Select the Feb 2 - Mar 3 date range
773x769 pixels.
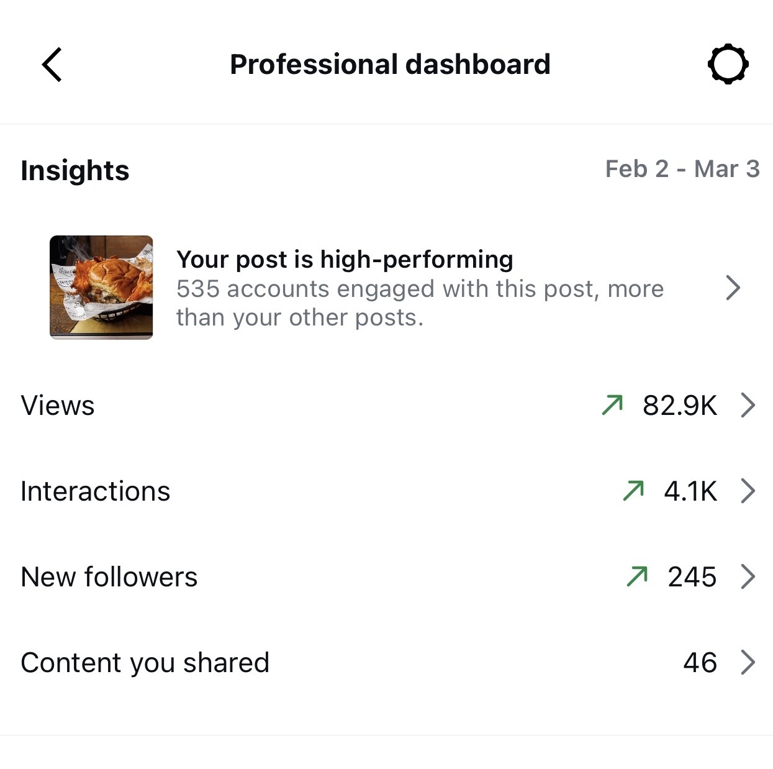682,169
